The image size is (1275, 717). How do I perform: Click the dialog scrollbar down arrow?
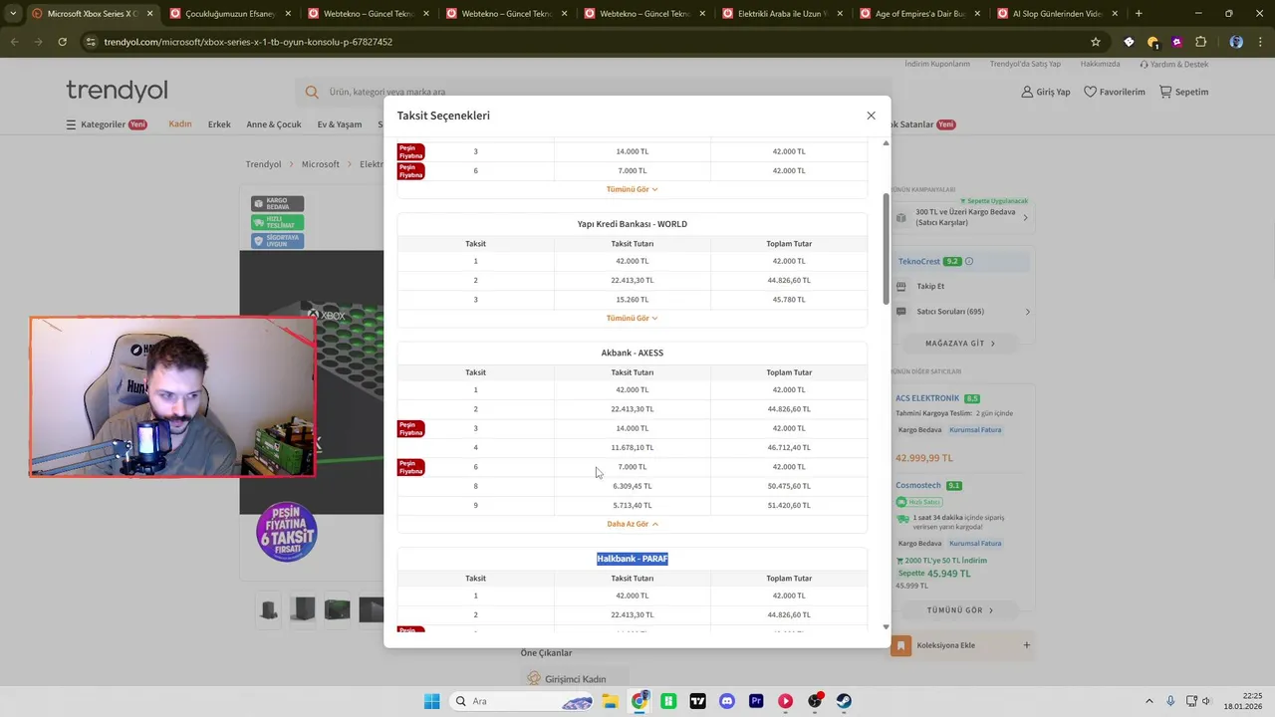tap(887, 627)
